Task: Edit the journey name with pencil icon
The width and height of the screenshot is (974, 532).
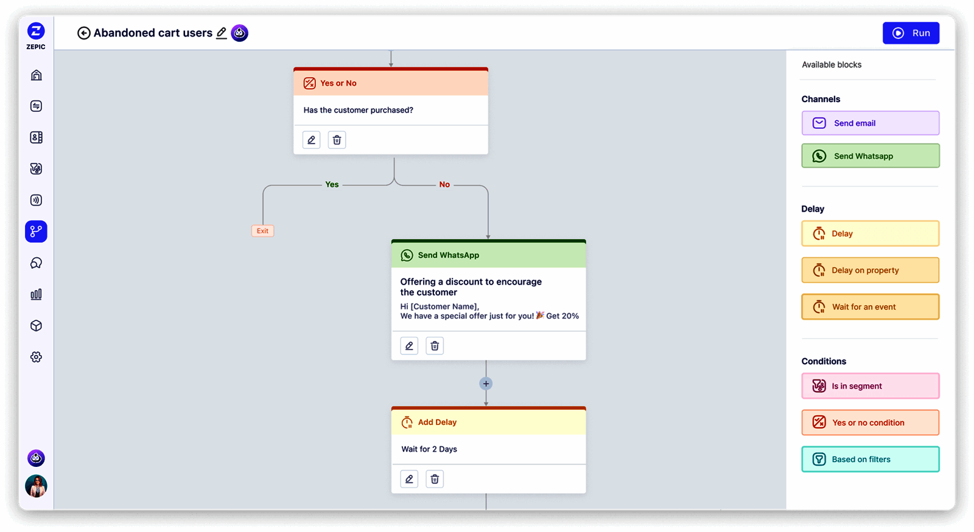Action: (x=222, y=33)
